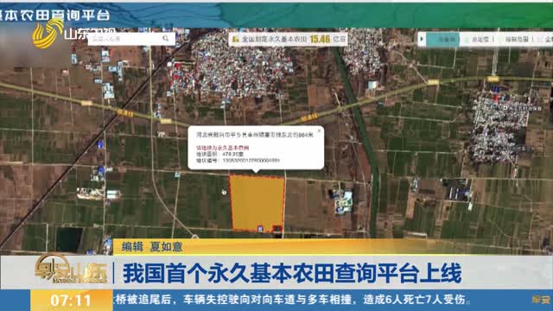Focus the map search input field
Image resolution: width=553 pixels, height=311 pixels.
coord(131,38)
